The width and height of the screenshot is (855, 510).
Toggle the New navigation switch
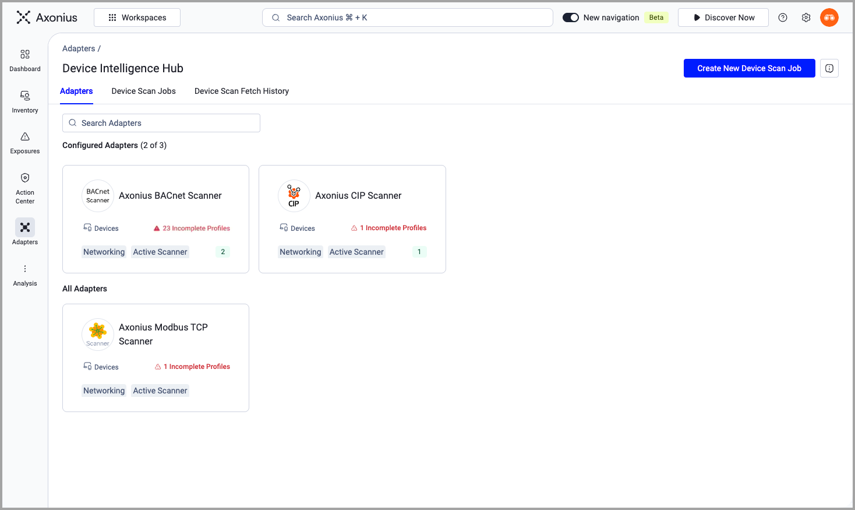[571, 17]
